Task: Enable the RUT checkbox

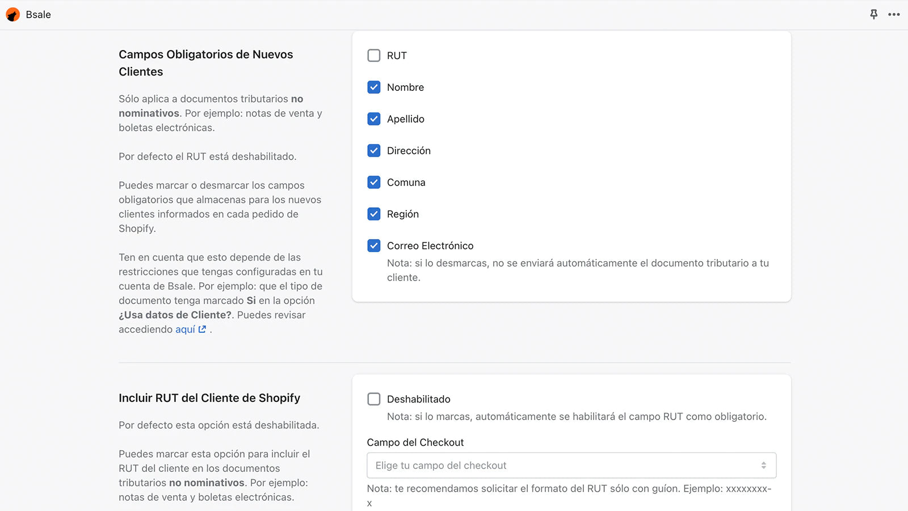Action: tap(374, 56)
